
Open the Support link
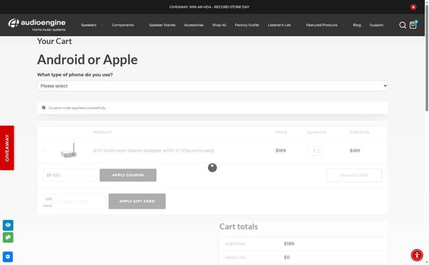click(377, 25)
